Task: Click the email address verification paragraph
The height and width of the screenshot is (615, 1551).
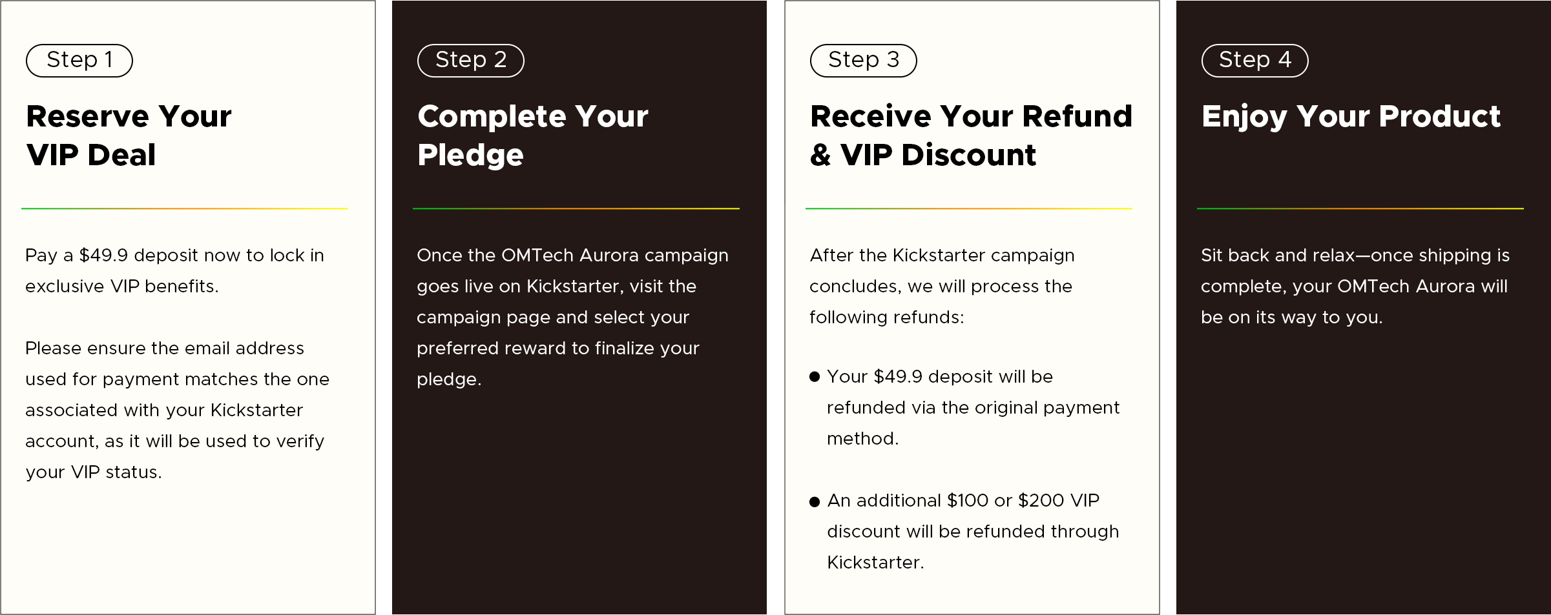Action: 177,410
